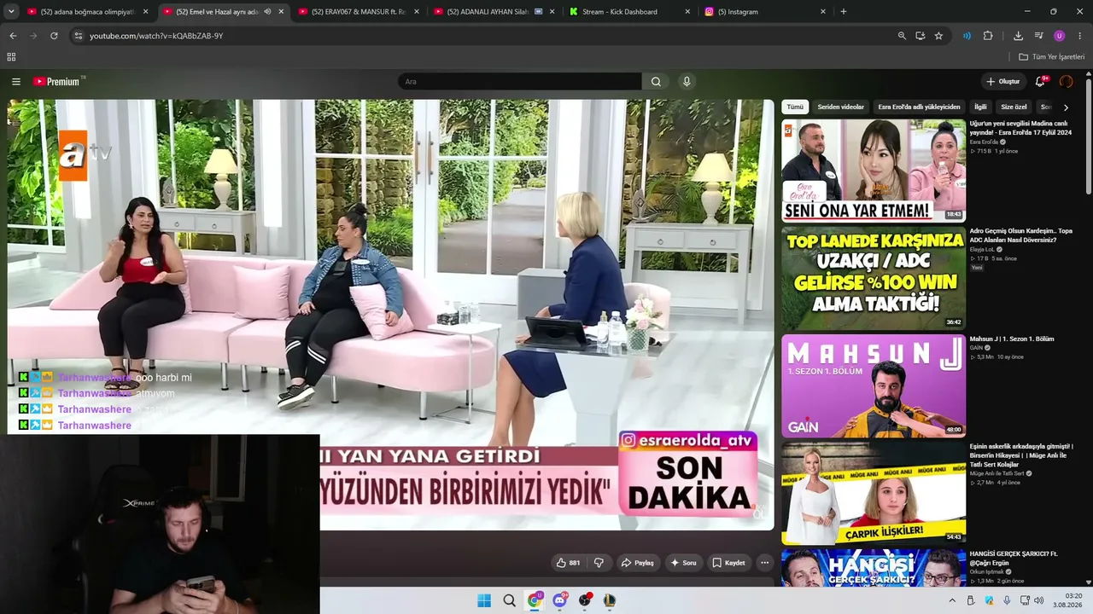Open YouTube notifications bell
The height and width of the screenshot is (614, 1093).
pyautogui.click(x=1040, y=82)
